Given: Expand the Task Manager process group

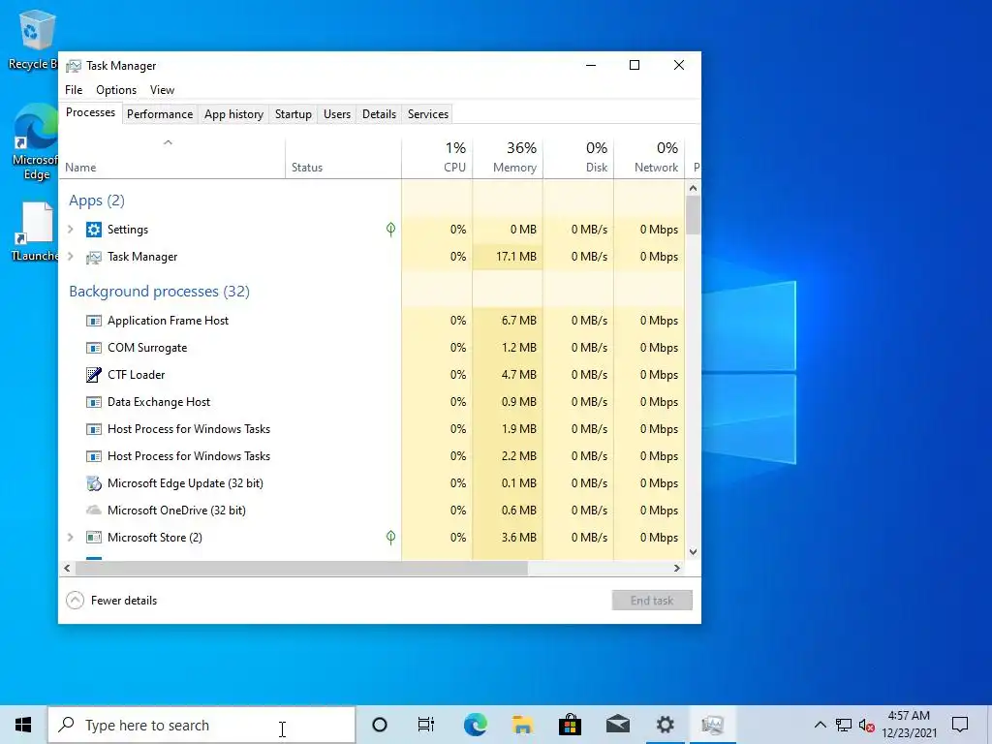Looking at the screenshot, I should (x=71, y=257).
